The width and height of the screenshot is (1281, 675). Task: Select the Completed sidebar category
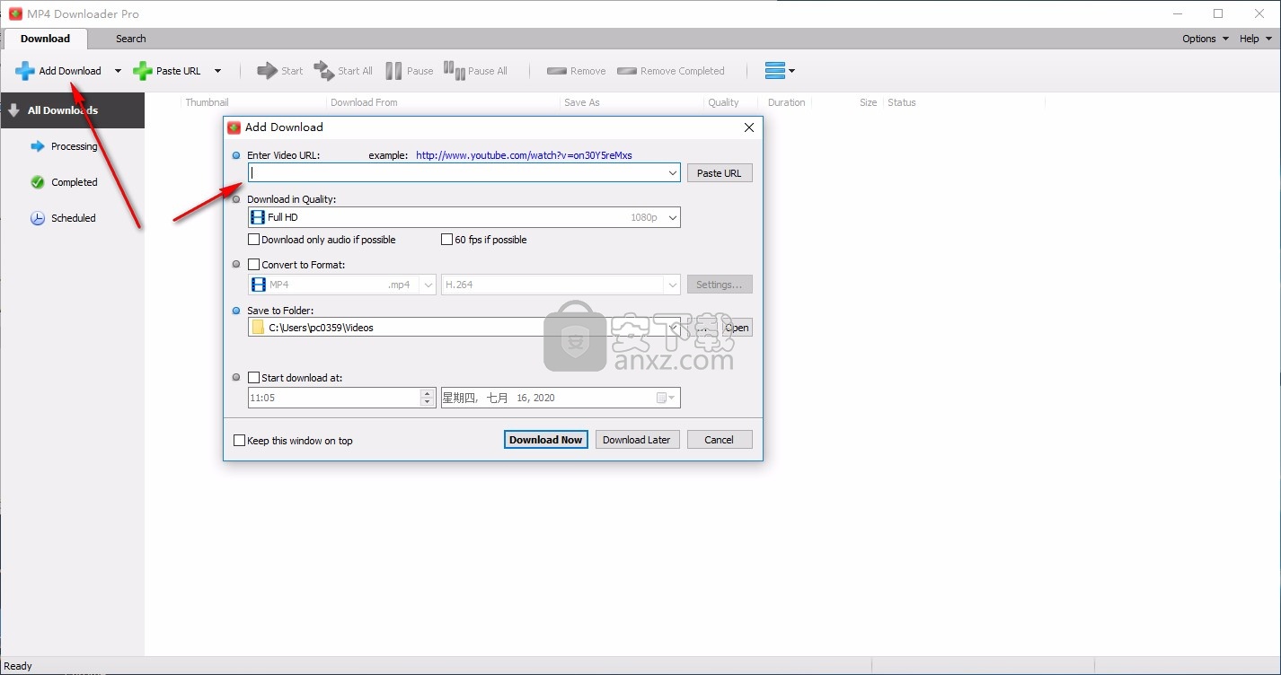[x=72, y=182]
